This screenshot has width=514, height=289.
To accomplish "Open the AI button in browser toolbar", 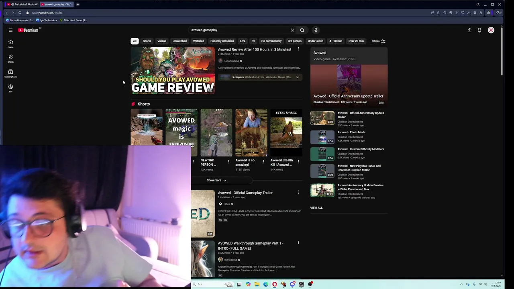I will (x=498, y=12).
